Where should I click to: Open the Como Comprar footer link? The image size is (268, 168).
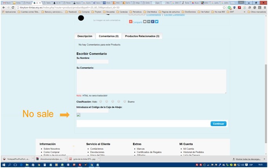pyautogui.click(x=51, y=152)
